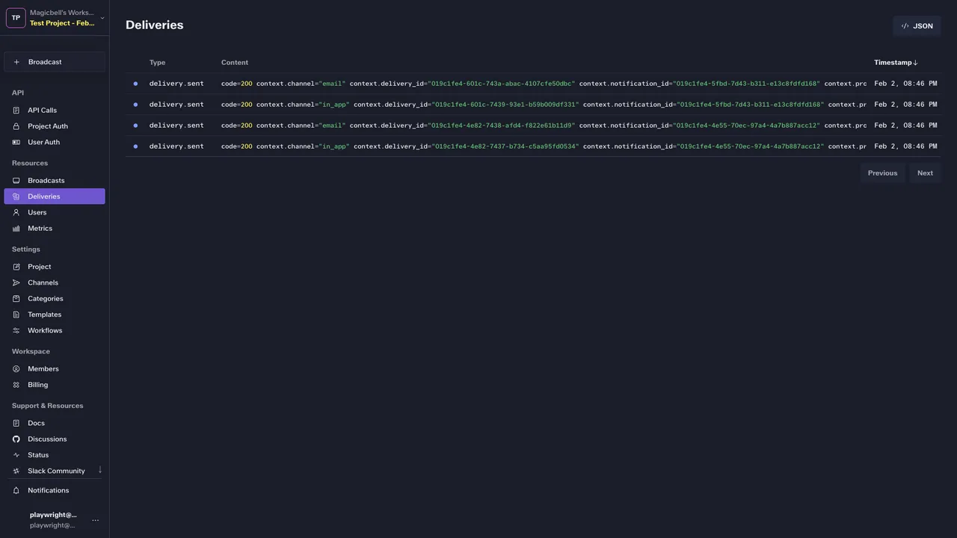Click the Type column header
Screen dimensions: 957x538
[x=157, y=63]
